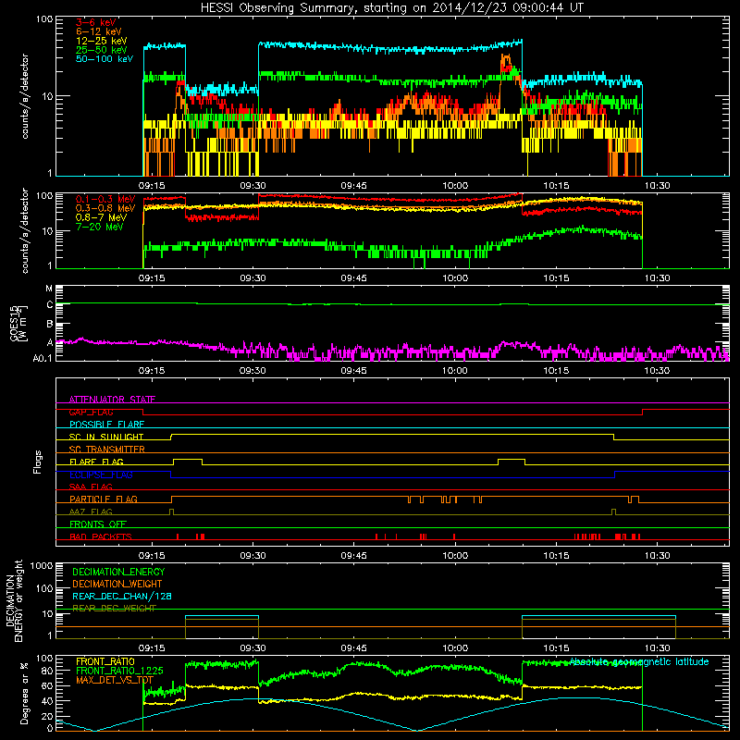The image size is (740, 740).
Task: Select the SC_IN_SUNLIGHT flag label
Action: pos(106,437)
